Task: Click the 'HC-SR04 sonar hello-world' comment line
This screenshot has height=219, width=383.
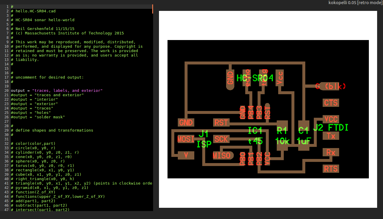Action: 43,20
